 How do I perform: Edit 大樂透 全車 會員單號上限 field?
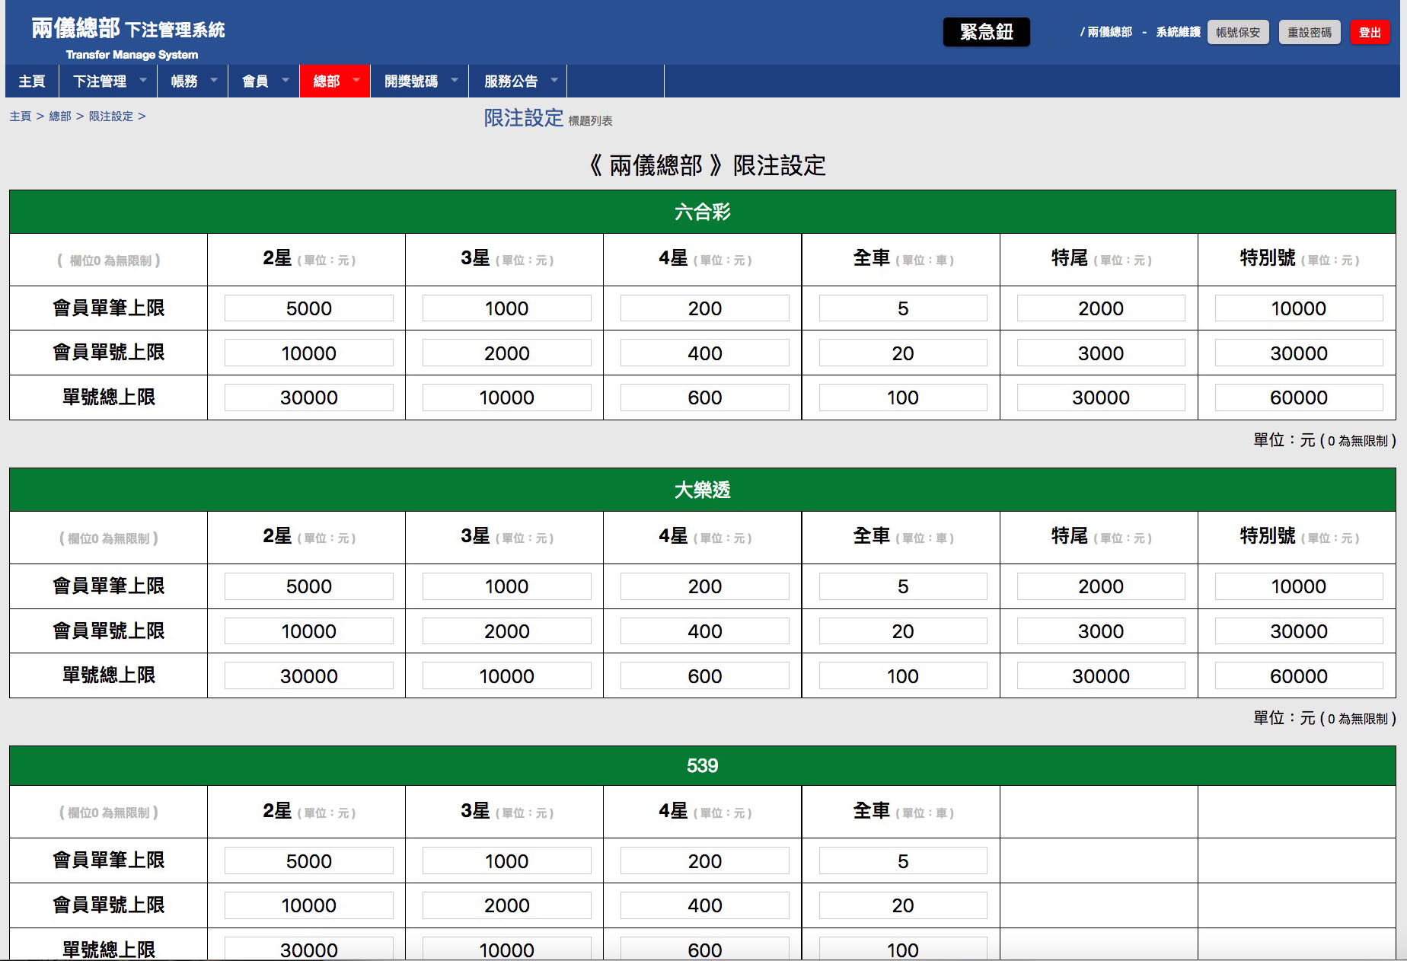902,631
